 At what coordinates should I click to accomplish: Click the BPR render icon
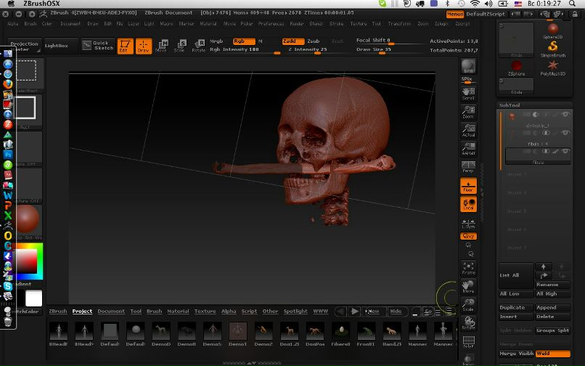click(x=468, y=67)
